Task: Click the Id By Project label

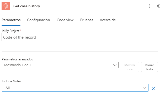Action: coord(10,31)
